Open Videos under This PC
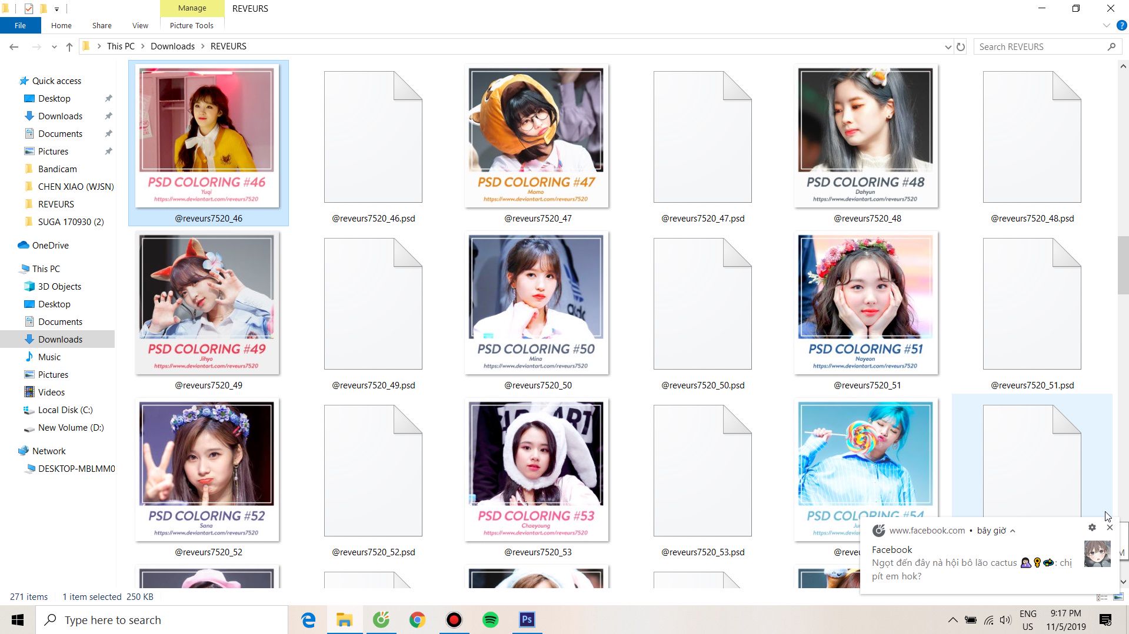The image size is (1129, 634). [x=51, y=392]
